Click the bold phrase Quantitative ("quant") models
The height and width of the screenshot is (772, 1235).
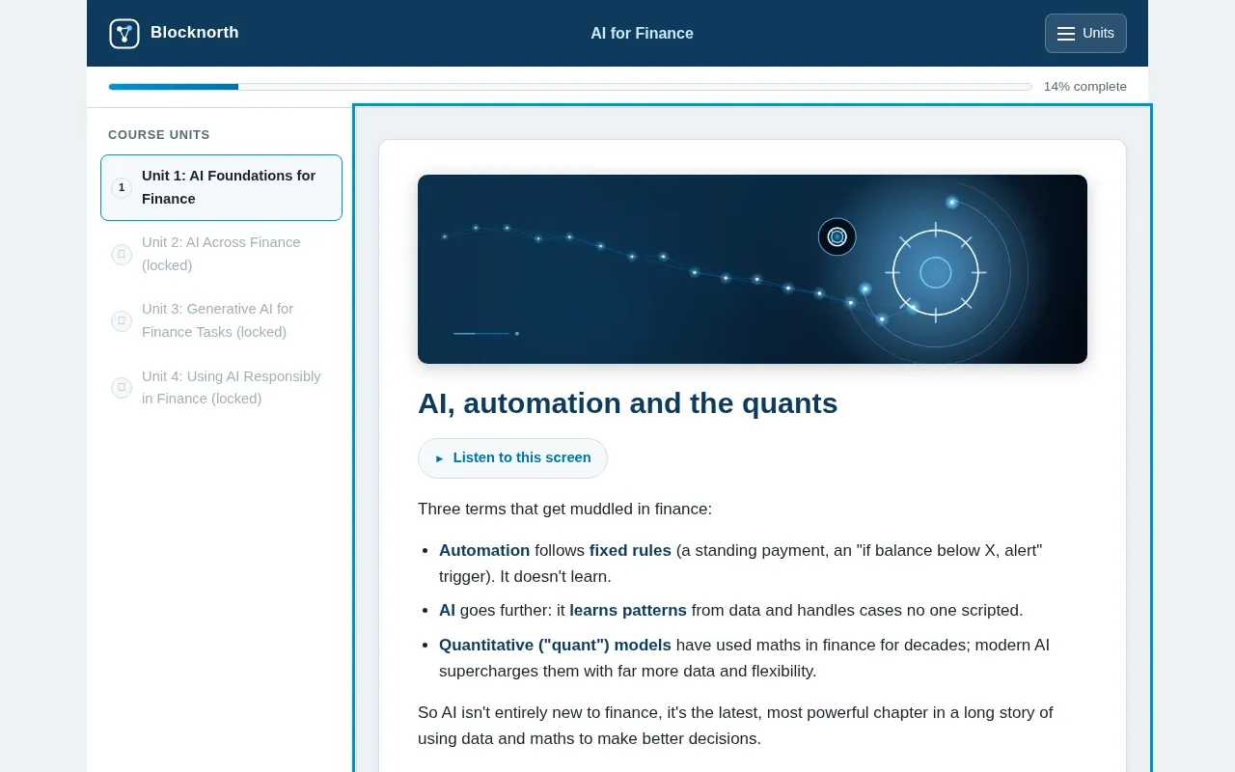click(x=555, y=646)
